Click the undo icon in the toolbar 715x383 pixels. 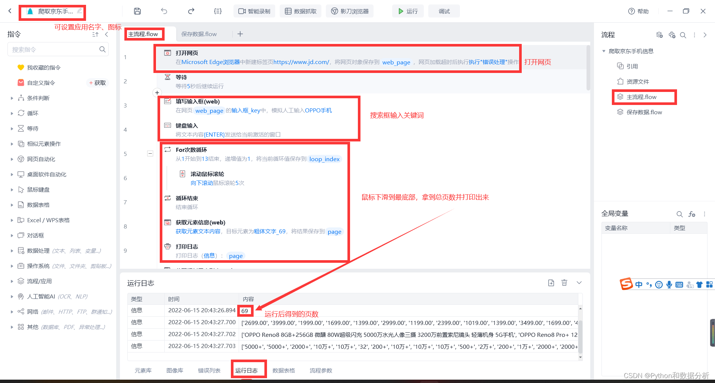164,11
